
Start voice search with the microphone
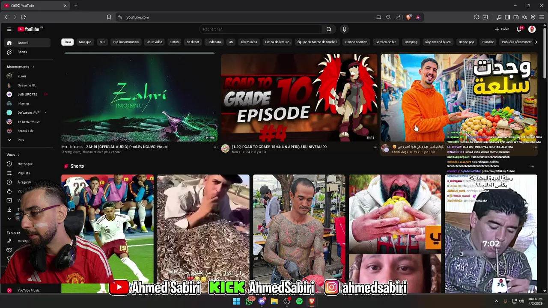pyautogui.click(x=344, y=29)
